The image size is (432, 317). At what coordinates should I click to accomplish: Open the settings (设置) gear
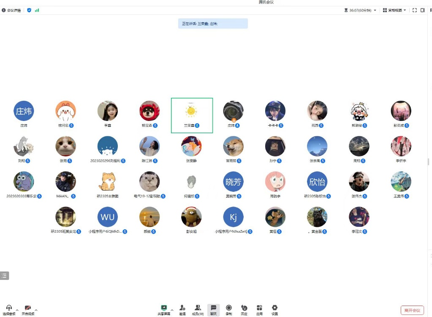(274, 310)
